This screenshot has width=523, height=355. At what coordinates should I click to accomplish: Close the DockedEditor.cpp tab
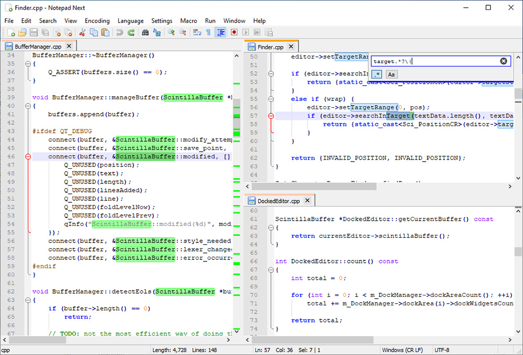point(308,201)
